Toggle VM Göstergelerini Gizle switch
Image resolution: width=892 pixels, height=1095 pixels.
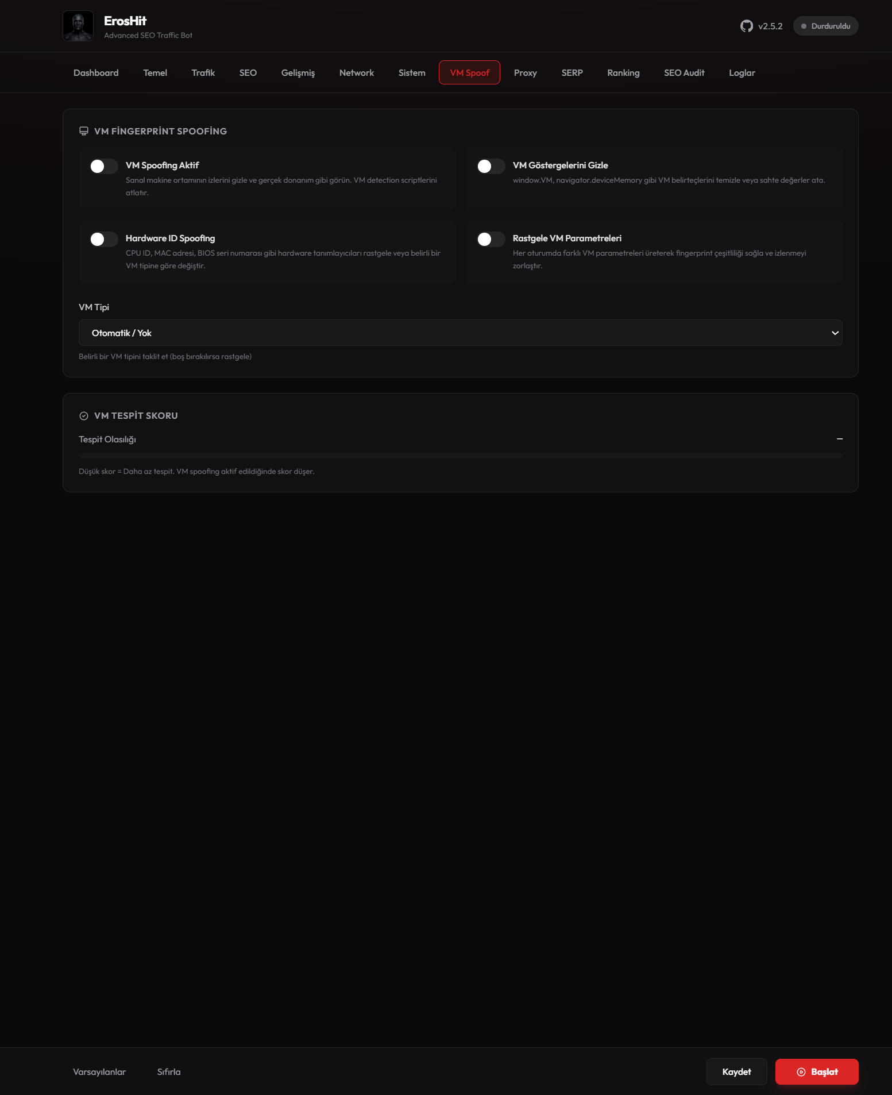[x=491, y=167]
